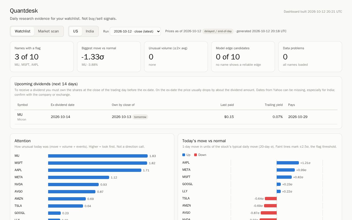Click the MSFT attention bar
This screenshot has width=352, height=220.
[x=98, y=163]
